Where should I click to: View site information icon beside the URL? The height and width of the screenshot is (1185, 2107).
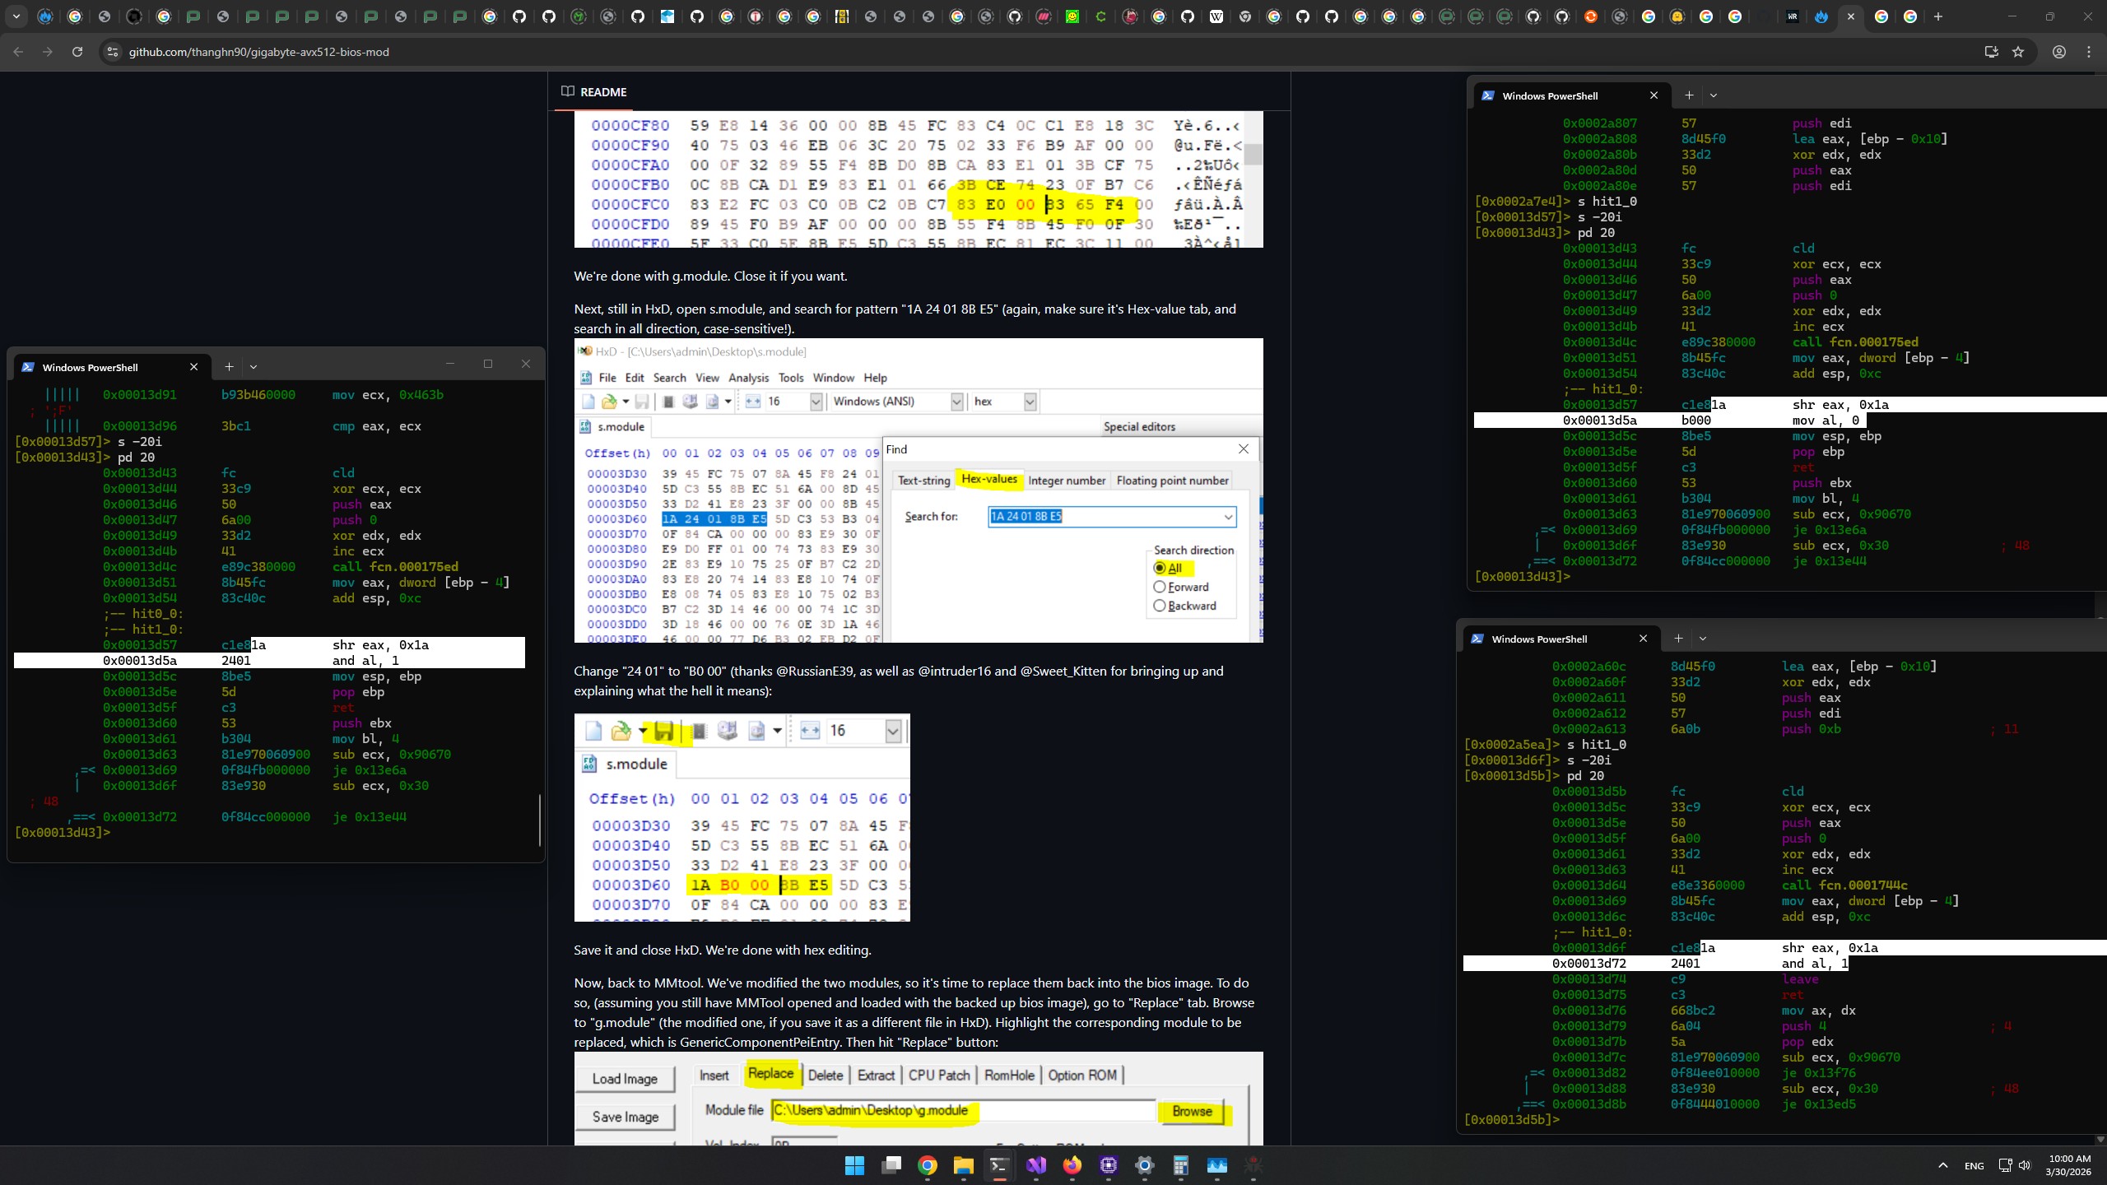click(113, 52)
